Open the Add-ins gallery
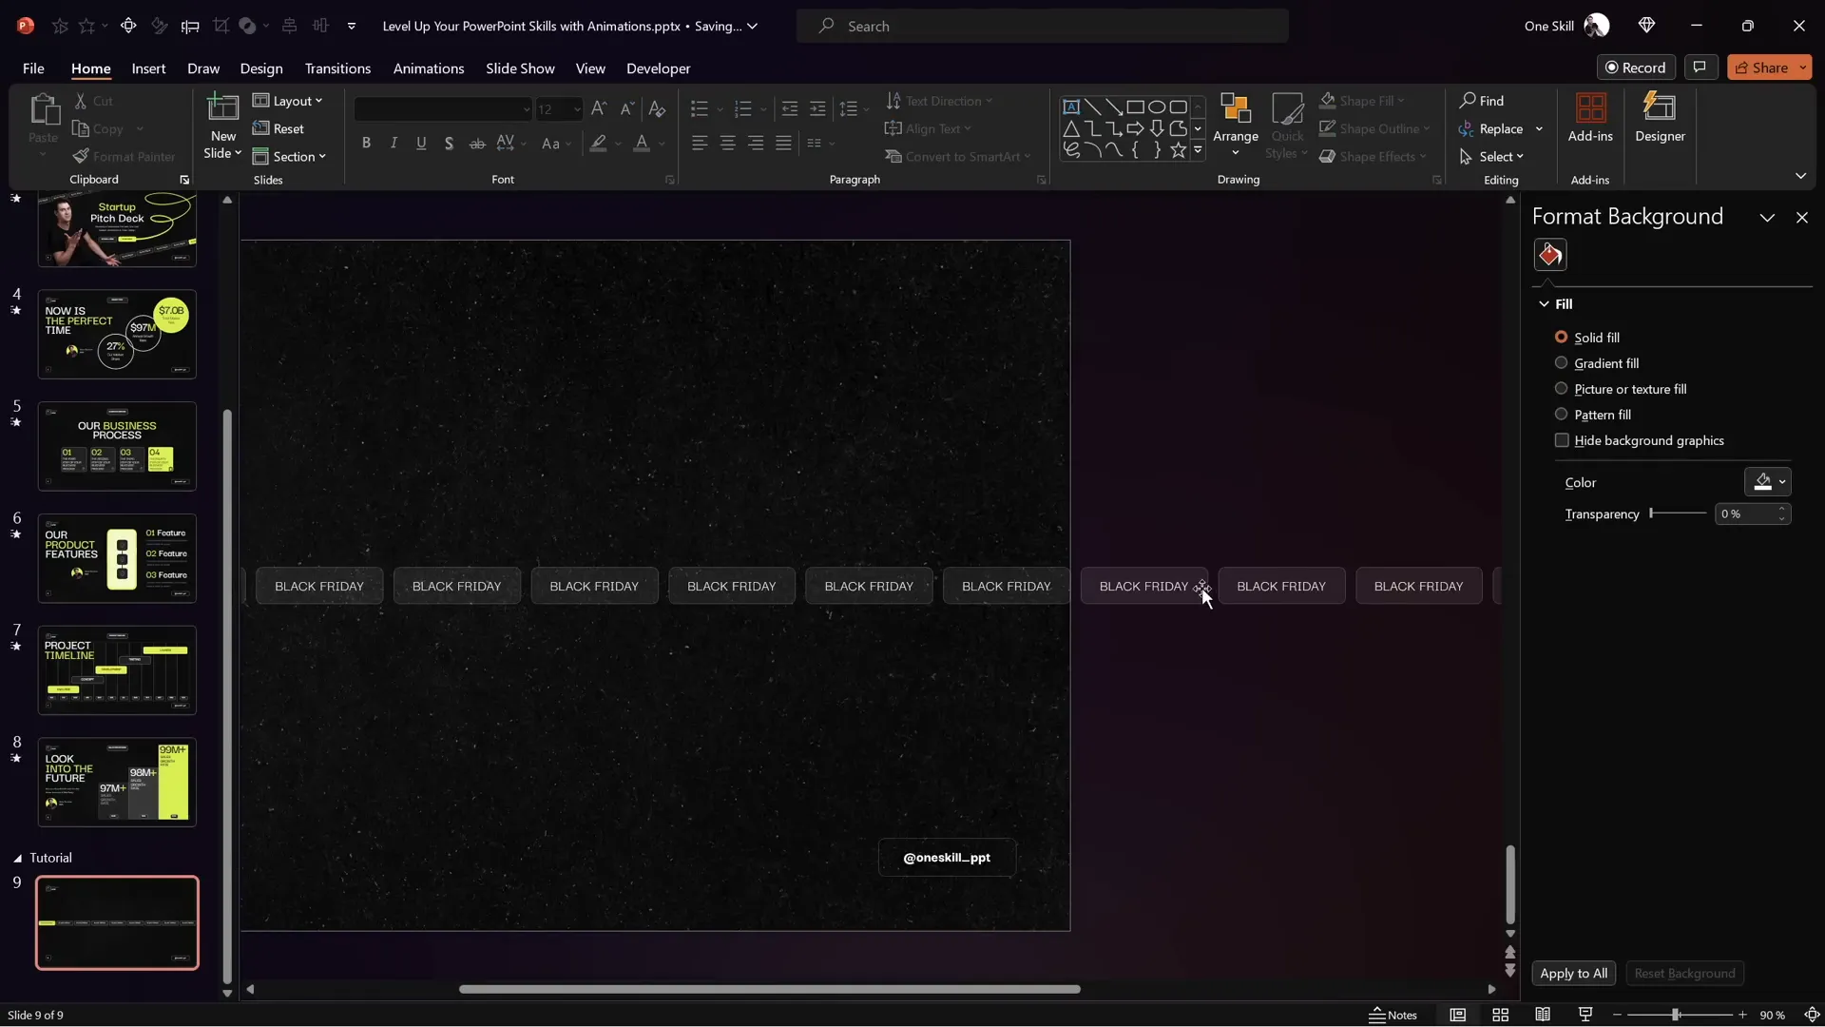The image size is (1825, 1027). pos(1590,118)
